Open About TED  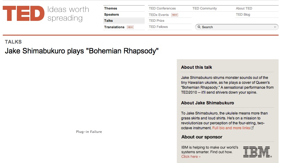(x=244, y=8)
